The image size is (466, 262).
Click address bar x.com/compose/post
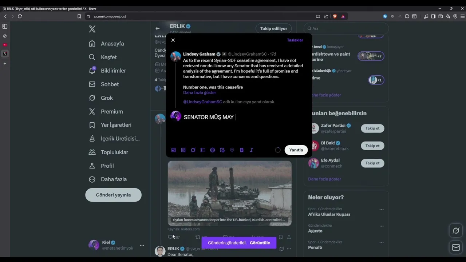[110, 16]
